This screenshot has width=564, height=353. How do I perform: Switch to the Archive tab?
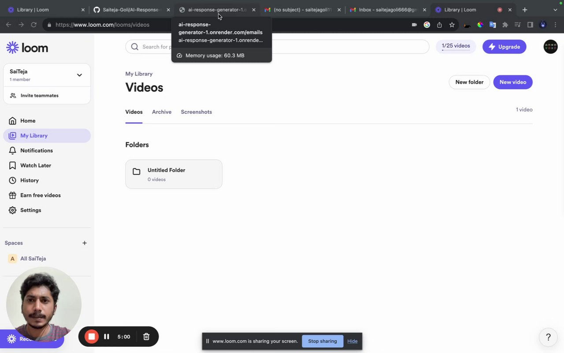[x=162, y=112]
